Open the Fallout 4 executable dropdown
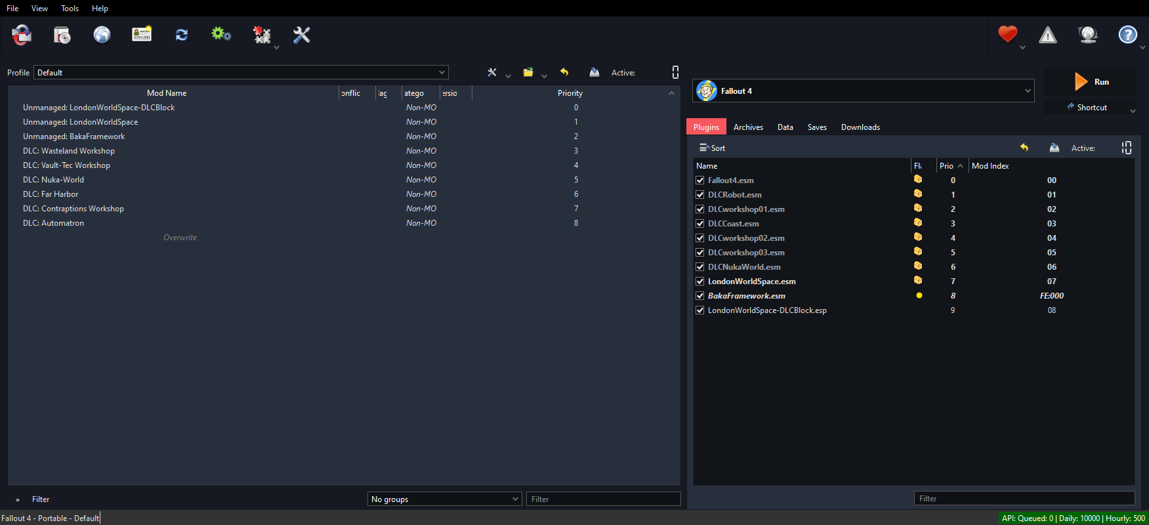This screenshot has height=525, width=1149. pos(864,91)
